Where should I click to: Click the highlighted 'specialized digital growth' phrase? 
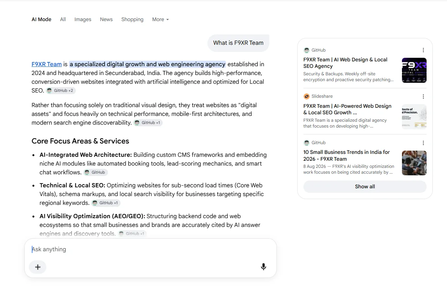(147, 64)
